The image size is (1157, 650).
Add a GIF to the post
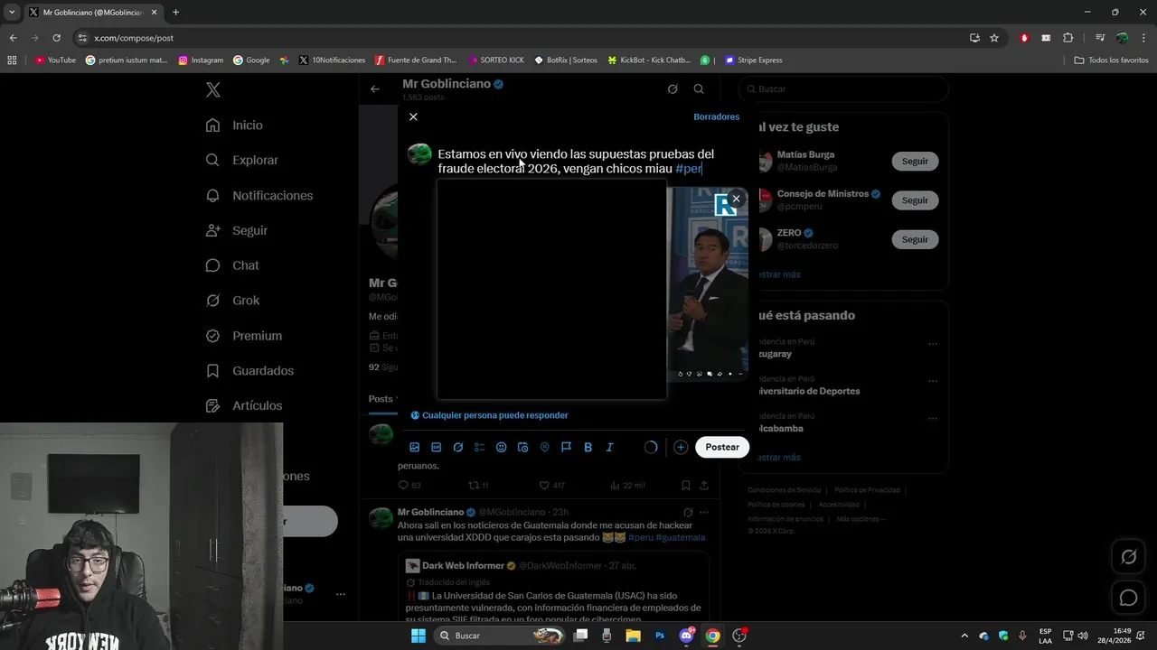[x=436, y=447]
